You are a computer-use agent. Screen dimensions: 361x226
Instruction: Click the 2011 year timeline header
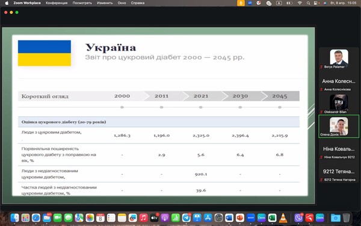tap(161, 96)
